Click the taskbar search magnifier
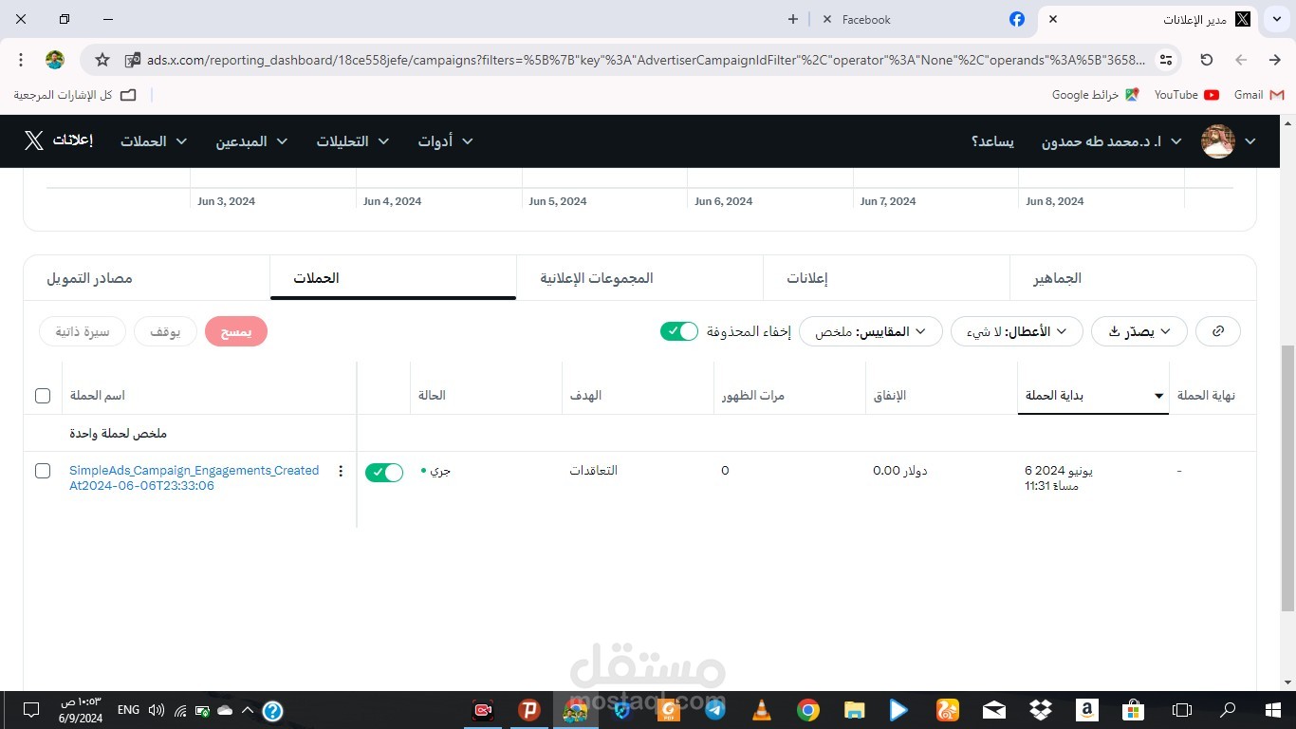Viewport: 1296px width, 729px height. (1228, 710)
